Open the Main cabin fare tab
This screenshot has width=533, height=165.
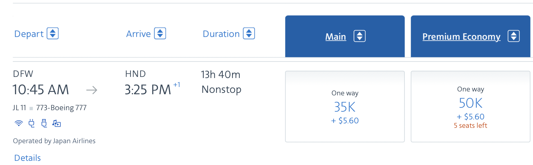[336, 37]
